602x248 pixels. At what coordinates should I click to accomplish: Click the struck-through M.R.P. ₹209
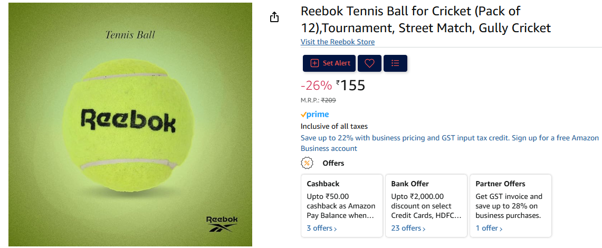pyautogui.click(x=328, y=100)
